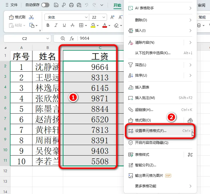Select cell containing 沈静涵

(48, 66)
